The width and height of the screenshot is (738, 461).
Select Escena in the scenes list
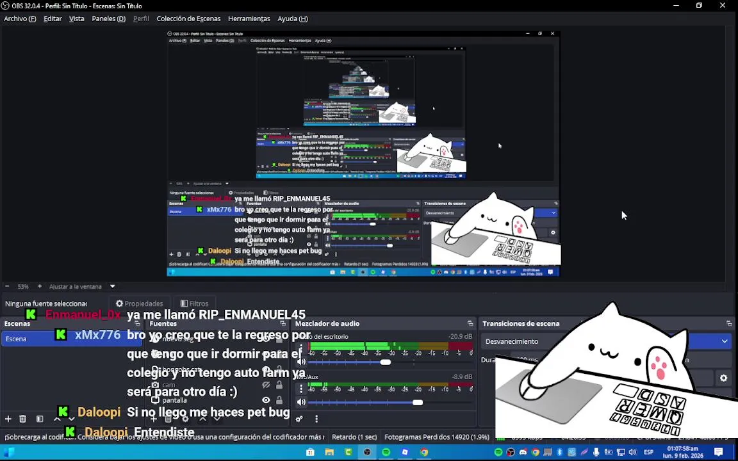[x=70, y=339]
